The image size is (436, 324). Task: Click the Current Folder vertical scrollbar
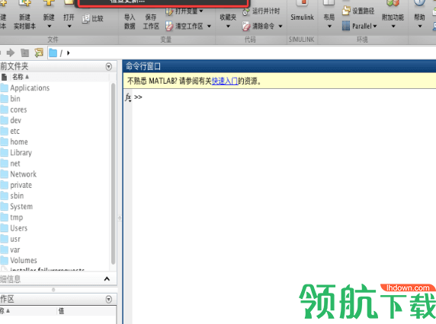pyautogui.click(x=113, y=173)
